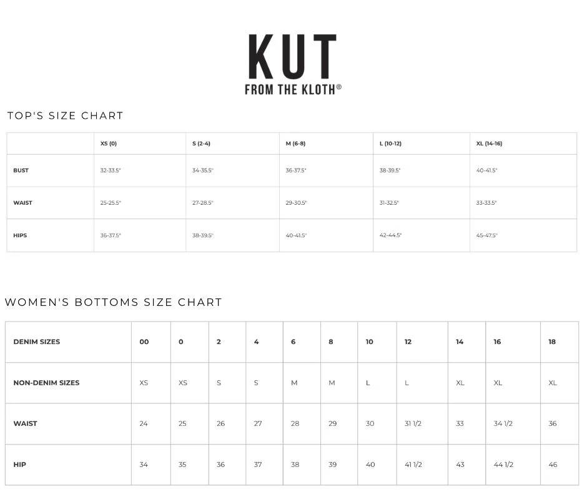Select the XS (0) column header
The width and height of the screenshot is (587, 492).
[109, 144]
